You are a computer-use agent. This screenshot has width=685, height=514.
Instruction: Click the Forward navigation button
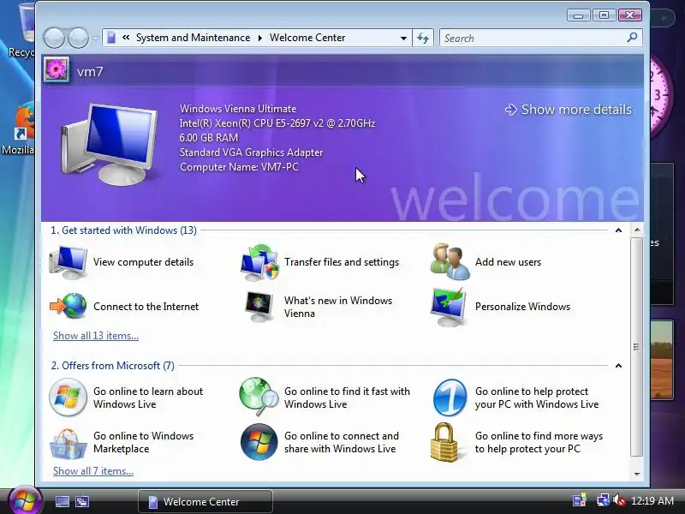pos(79,38)
